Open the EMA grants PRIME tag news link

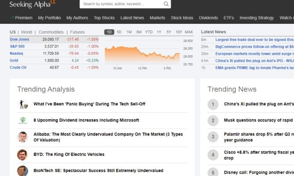click(x=254, y=68)
